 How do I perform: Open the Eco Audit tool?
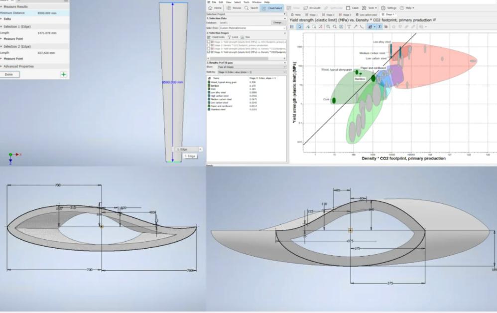(x=311, y=8)
